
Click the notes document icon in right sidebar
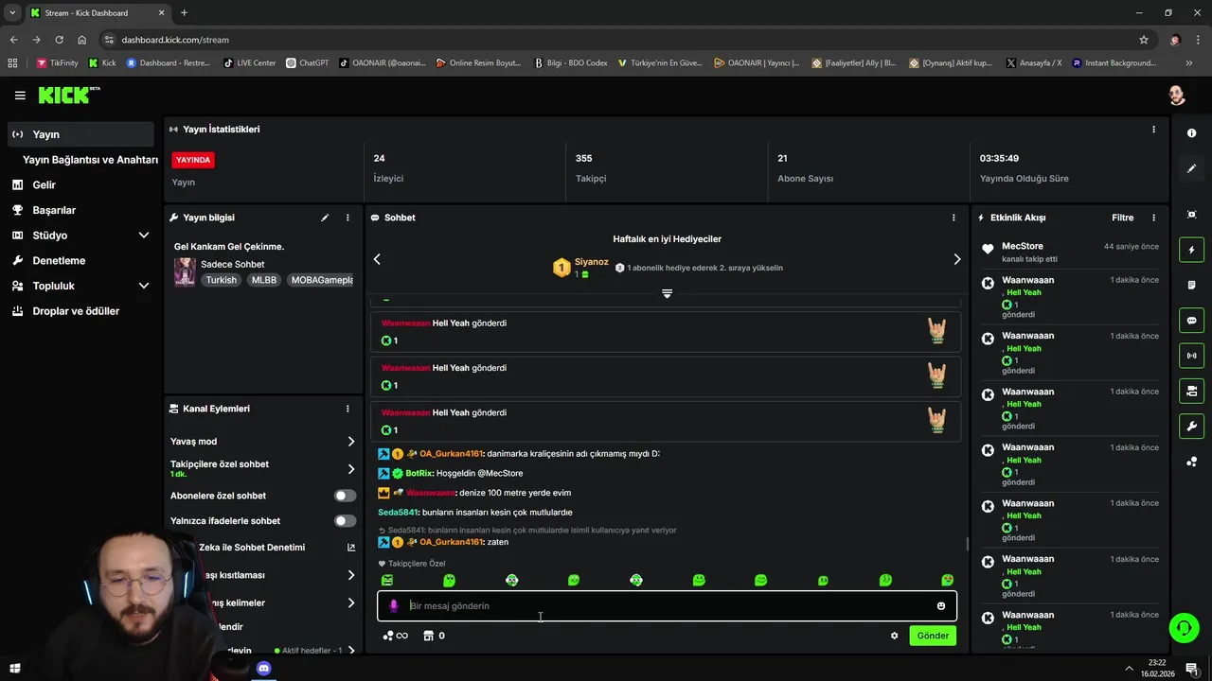(x=1191, y=285)
